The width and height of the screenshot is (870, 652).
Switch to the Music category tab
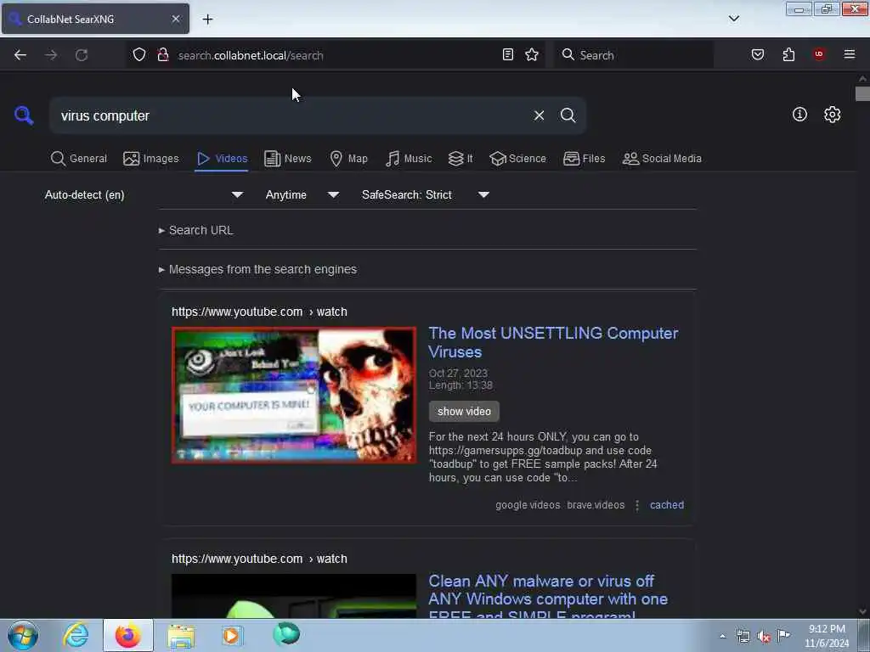click(x=409, y=159)
